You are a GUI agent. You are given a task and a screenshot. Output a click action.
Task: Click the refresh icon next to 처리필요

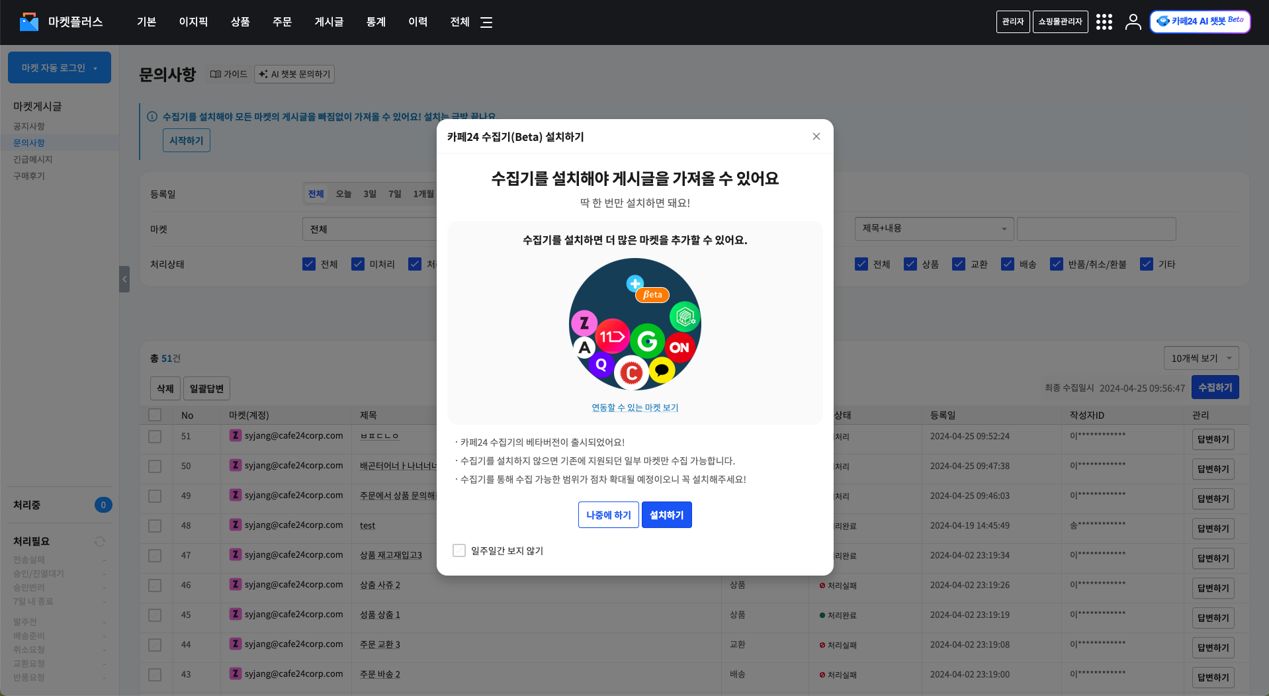pos(100,541)
